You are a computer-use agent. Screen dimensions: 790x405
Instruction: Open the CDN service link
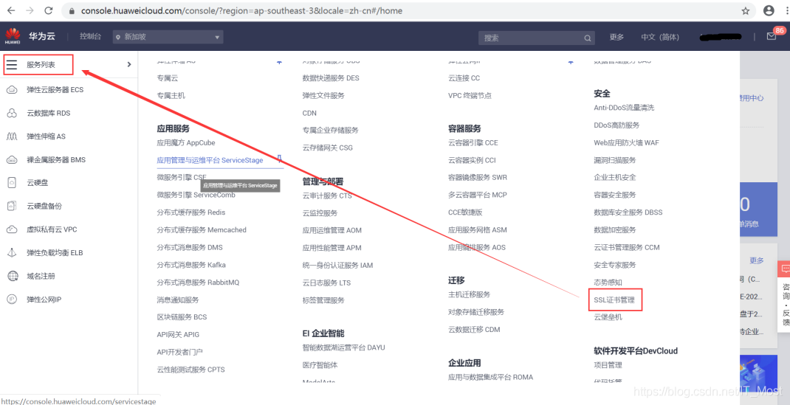309,113
